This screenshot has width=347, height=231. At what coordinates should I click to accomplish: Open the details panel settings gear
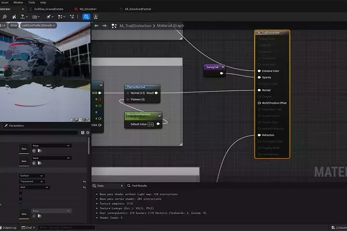pos(88,133)
